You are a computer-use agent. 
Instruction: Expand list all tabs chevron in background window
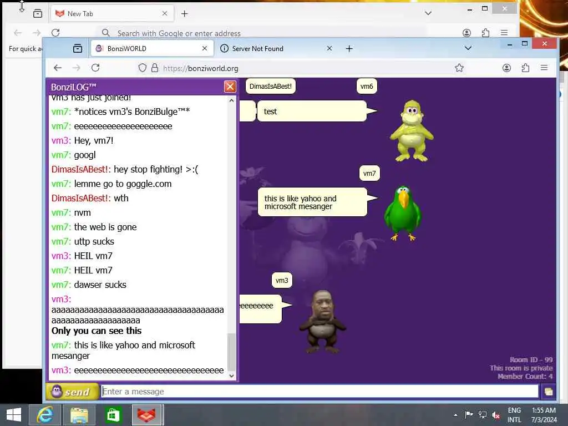pyautogui.click(x=428, y=13)
